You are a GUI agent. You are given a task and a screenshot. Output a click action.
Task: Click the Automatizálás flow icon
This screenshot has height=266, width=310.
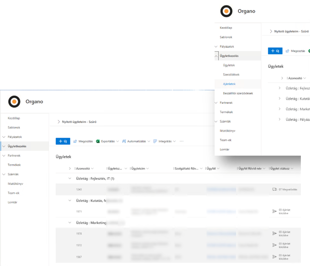124,141
